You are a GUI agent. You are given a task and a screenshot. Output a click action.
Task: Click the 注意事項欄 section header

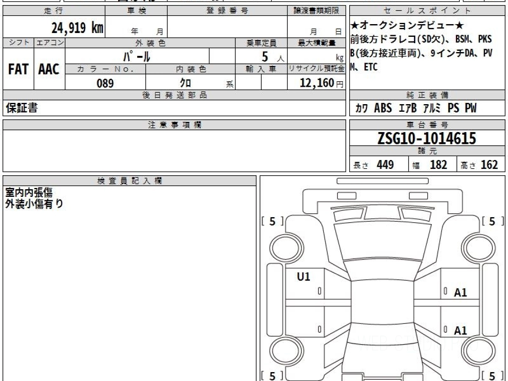click(x=174, y=125)
